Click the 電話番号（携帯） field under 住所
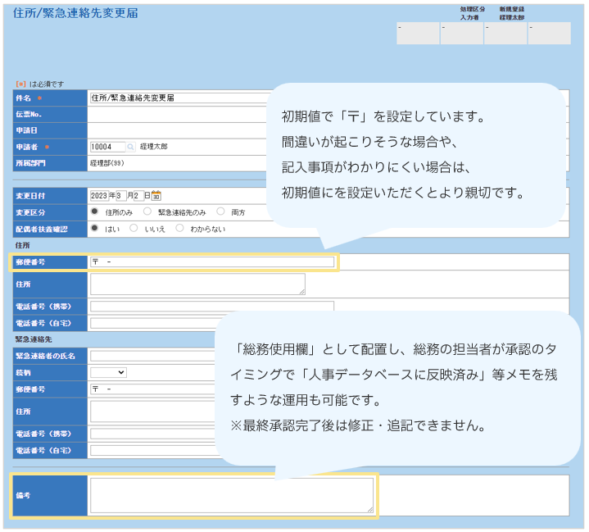 click(x=212, y=307)
